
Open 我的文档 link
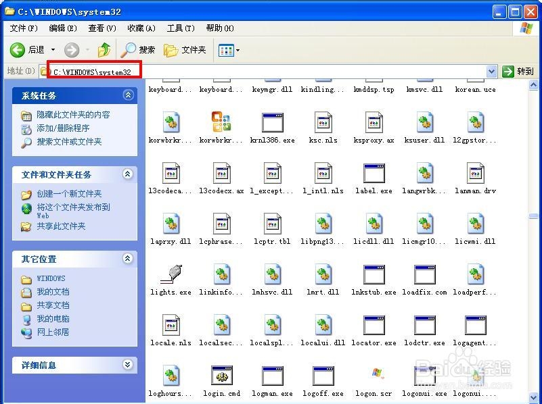point(53,292)
